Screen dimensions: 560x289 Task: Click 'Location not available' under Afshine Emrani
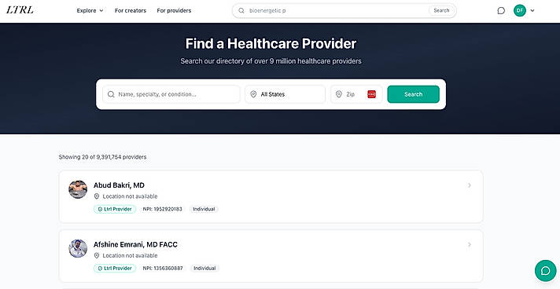click(130, 255)
